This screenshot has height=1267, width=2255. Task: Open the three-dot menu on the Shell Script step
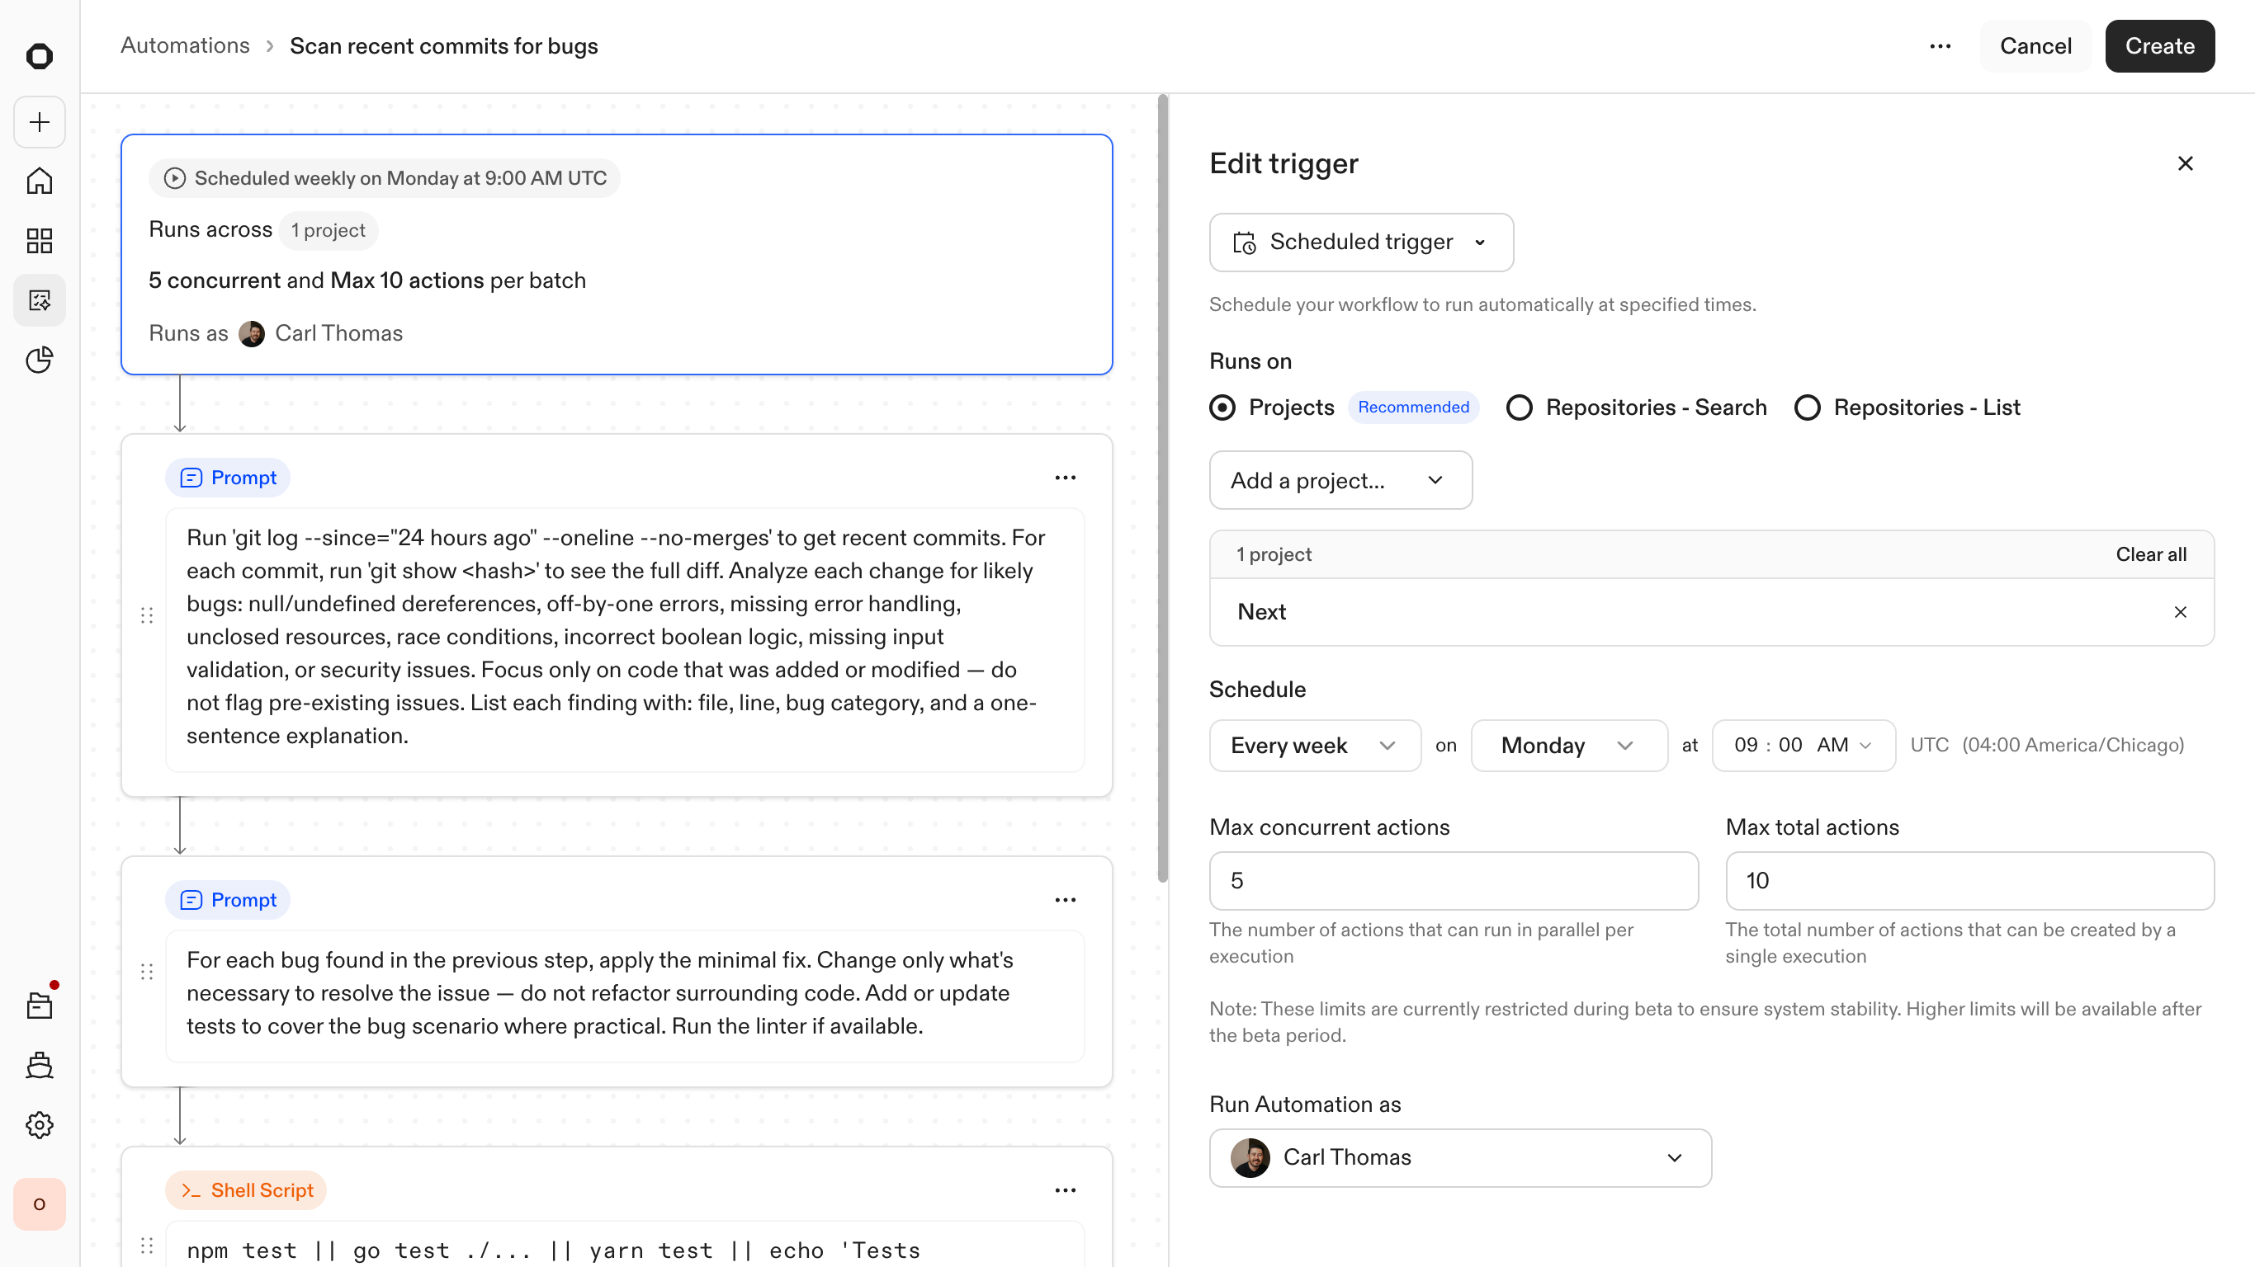(x=1065, y=1190)
